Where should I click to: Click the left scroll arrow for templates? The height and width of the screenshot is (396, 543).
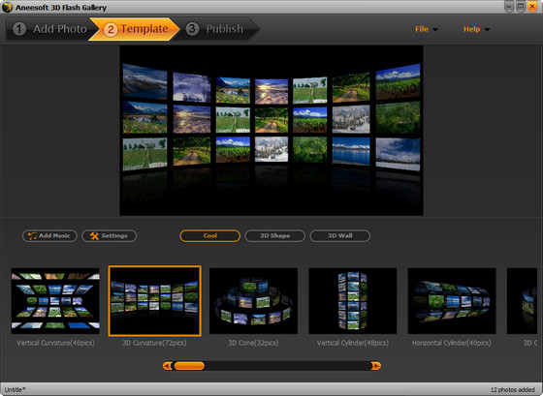(167, 366)
